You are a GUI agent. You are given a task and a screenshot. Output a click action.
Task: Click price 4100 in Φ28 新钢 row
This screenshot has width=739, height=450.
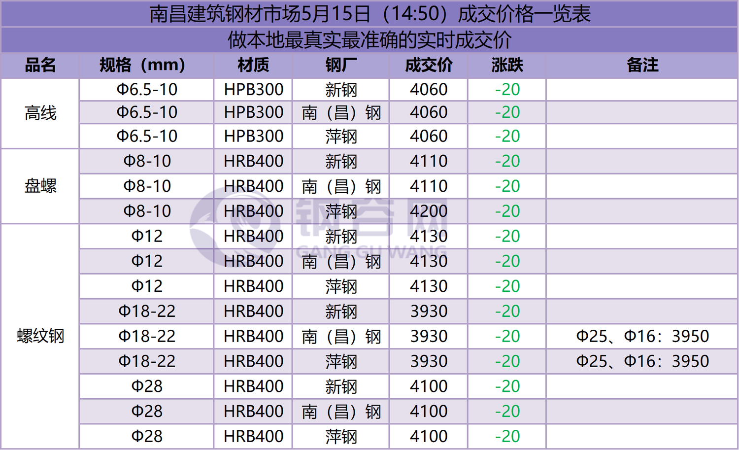429,386
